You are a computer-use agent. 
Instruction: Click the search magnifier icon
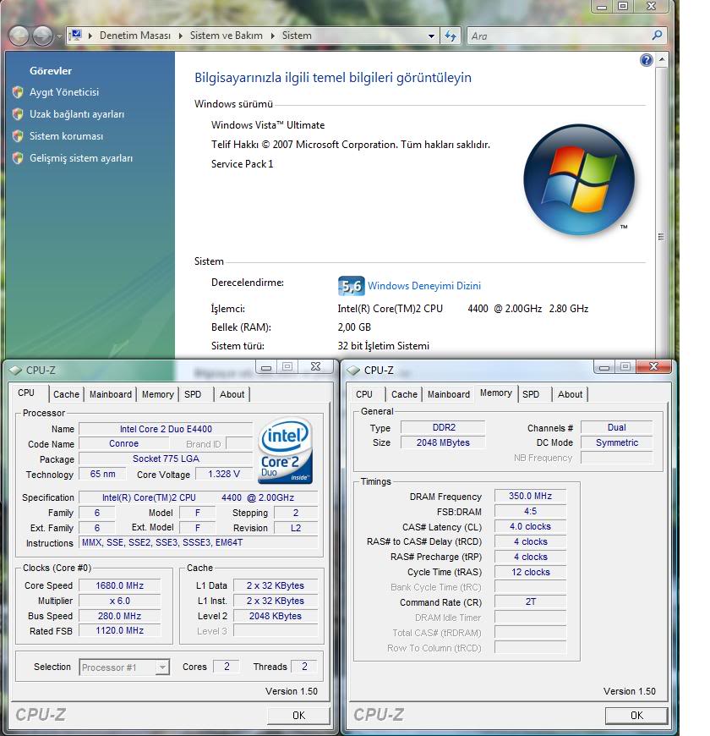(657, 36)
